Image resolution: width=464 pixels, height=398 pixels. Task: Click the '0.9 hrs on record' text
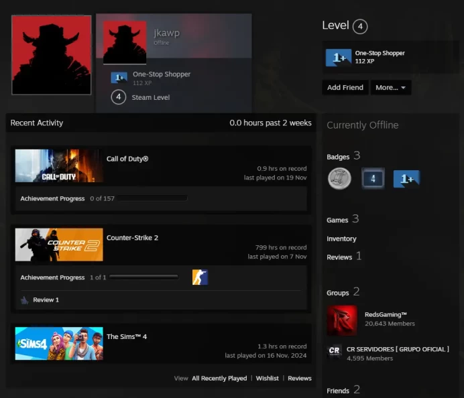tap(282, 169)
